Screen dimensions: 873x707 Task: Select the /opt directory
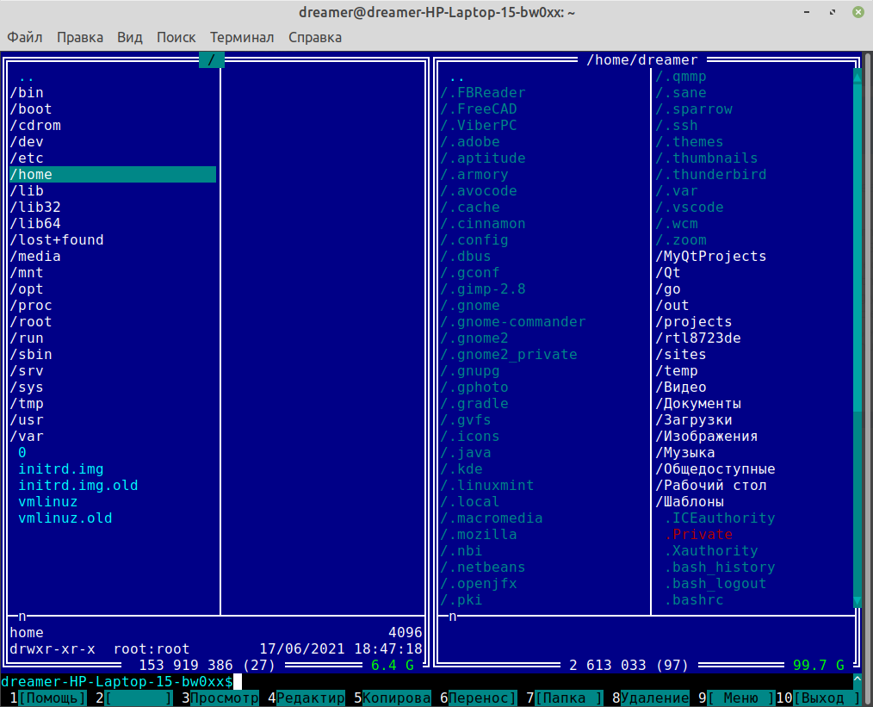point(27,289)
